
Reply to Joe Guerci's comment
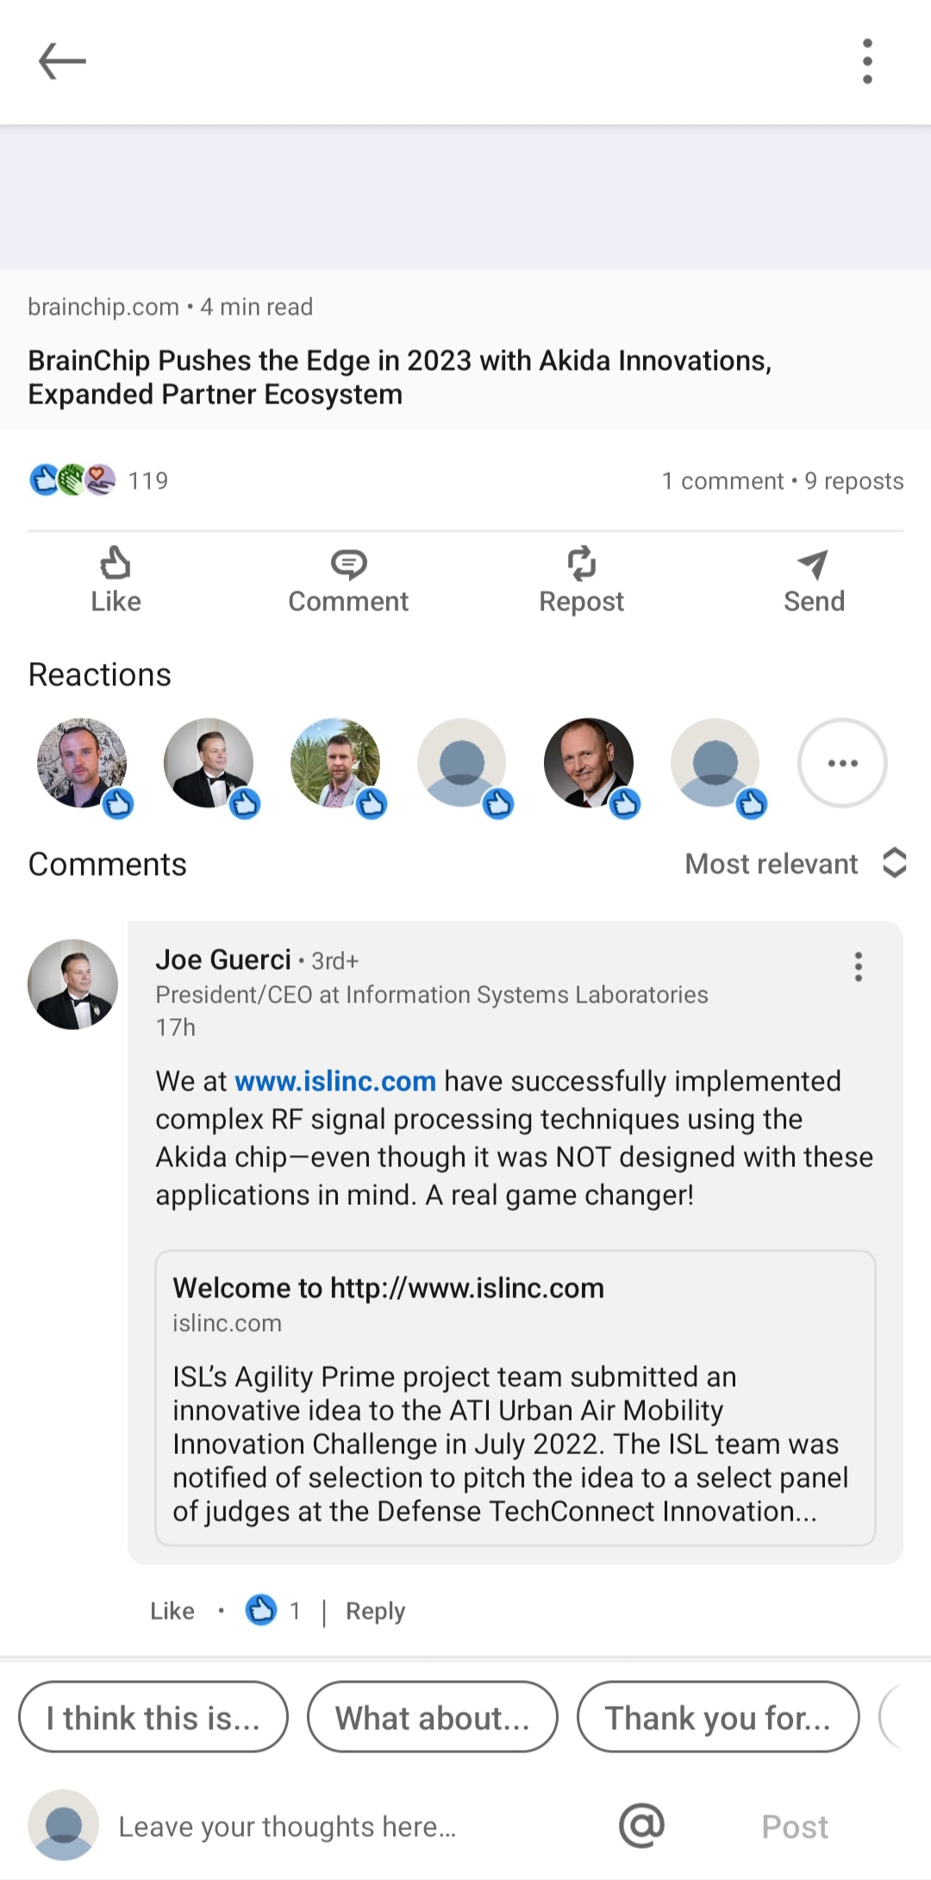(x=375, y=1611)
